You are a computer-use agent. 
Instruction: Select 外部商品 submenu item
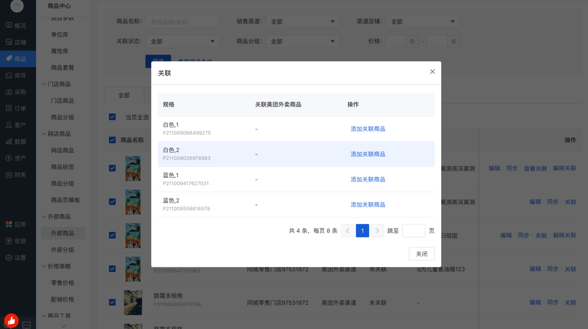coord(63,233)
